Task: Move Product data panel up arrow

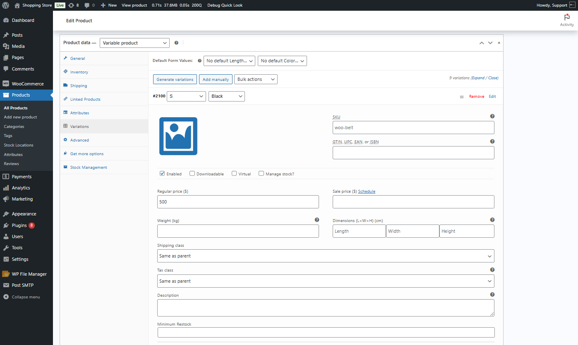Action: (482, 43)
